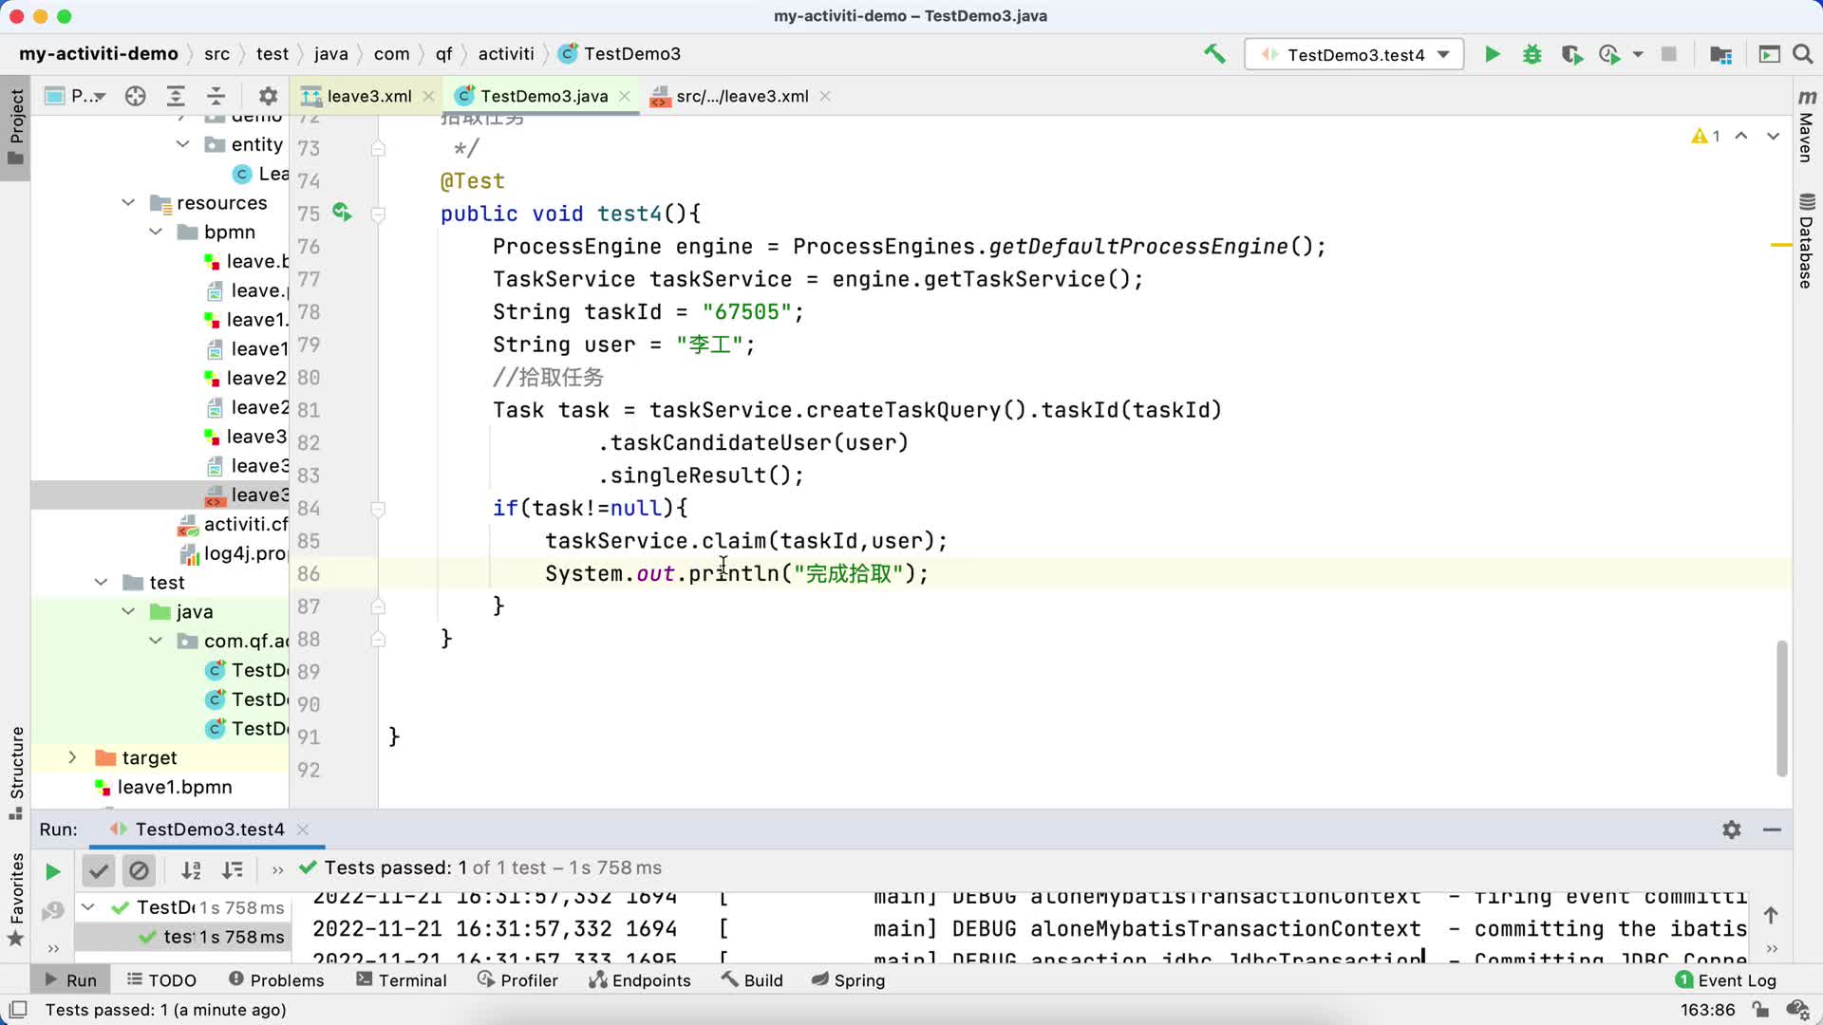Open the Project view selector dropdown

point(76,96)
